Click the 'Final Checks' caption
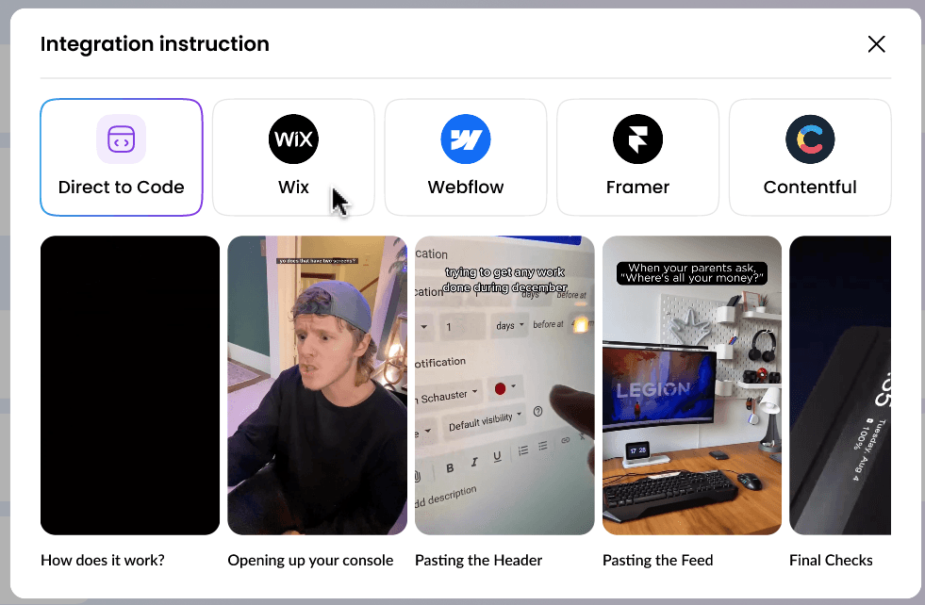 (x=831, y=560)
